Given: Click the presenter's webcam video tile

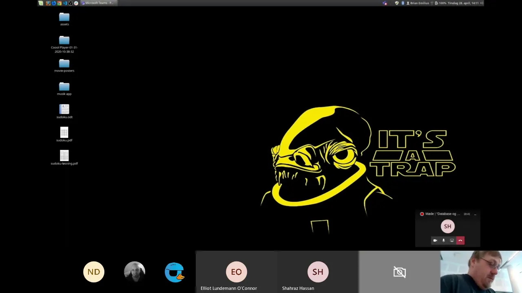Looking at the screenshot, I should [x=481, y=272].
